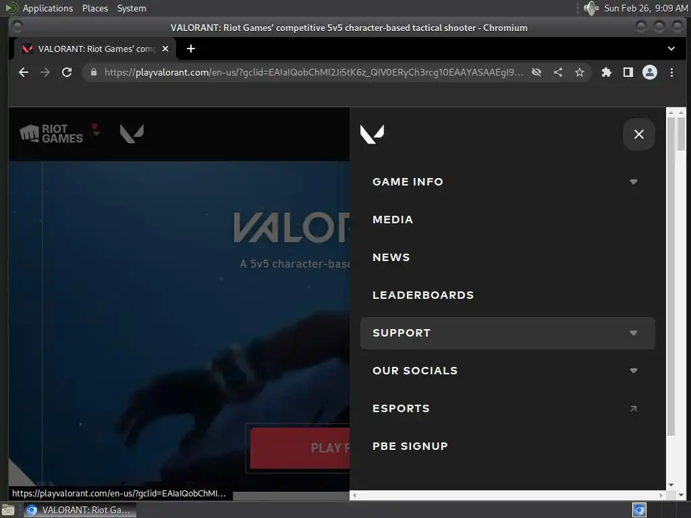Open the Extensions puzzle icon
This screenshot has height=518, width=691.
pyautogui.click(x=607, y=72)
